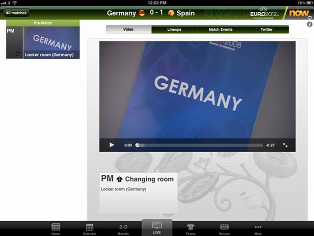
Task: Click the video track bar
Action: pyautogui.click(x=200, y=145)
